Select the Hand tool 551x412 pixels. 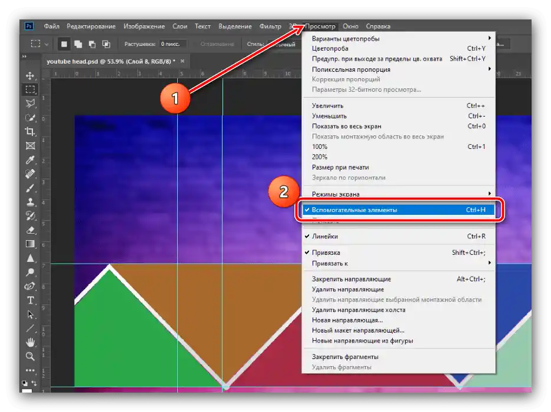[30, 342]
